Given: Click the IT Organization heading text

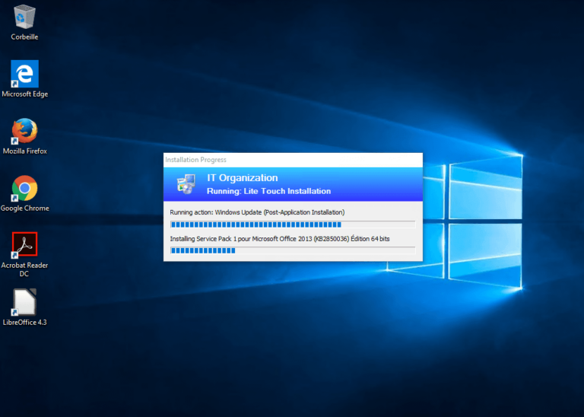Looking at the screenshot, I should pyautogui.click(x=243, y=178).
